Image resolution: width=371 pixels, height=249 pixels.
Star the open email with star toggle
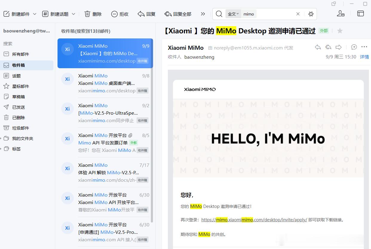(x=340, y=31)
